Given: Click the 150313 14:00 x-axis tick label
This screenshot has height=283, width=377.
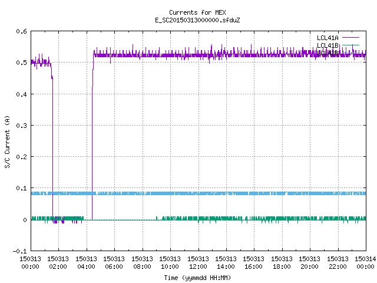Looking at the screenshot, I should [x=226, y=263].
